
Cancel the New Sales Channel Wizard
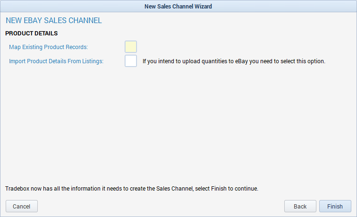(x=22, y=206)
